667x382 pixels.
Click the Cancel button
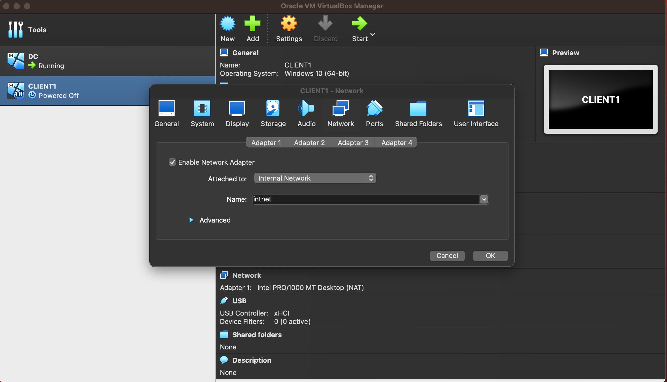point(447,256)
